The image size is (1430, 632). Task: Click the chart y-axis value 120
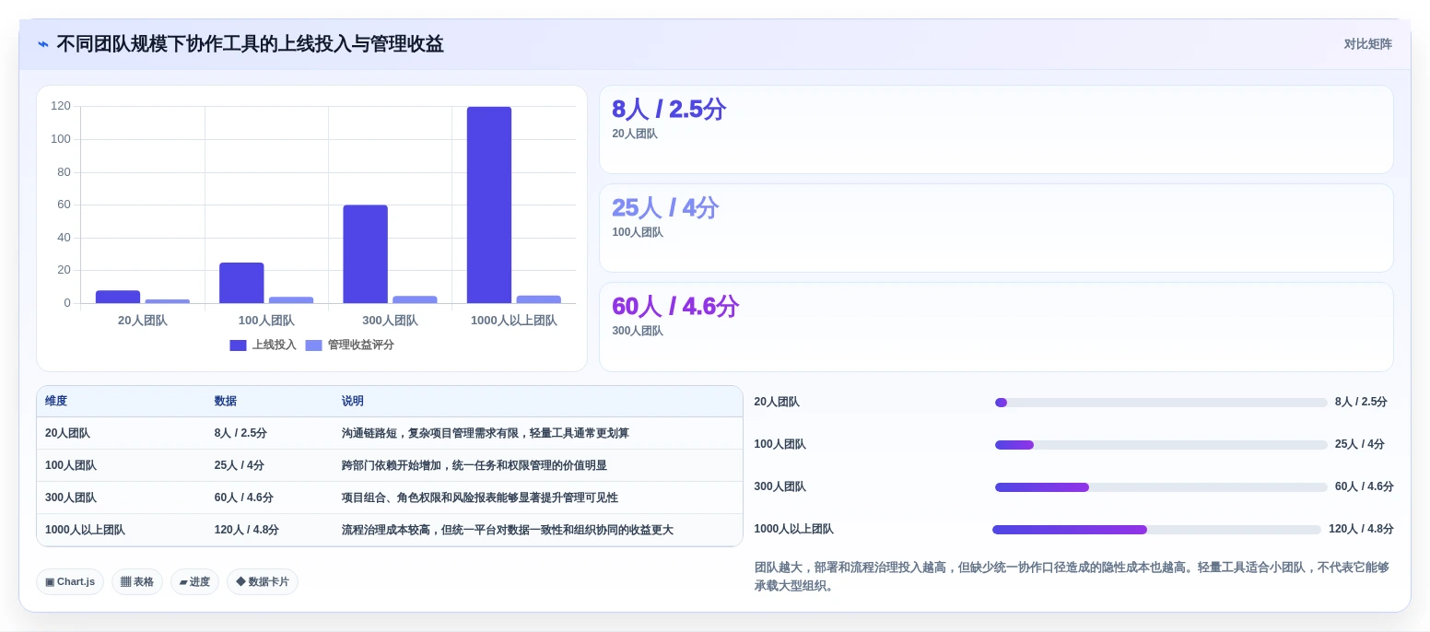coord(61,106)
